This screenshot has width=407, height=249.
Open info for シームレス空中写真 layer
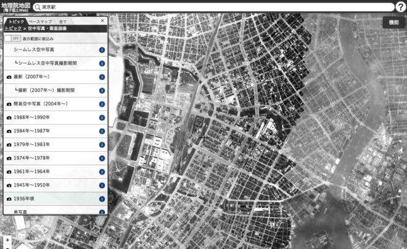(x=102, y=50)
